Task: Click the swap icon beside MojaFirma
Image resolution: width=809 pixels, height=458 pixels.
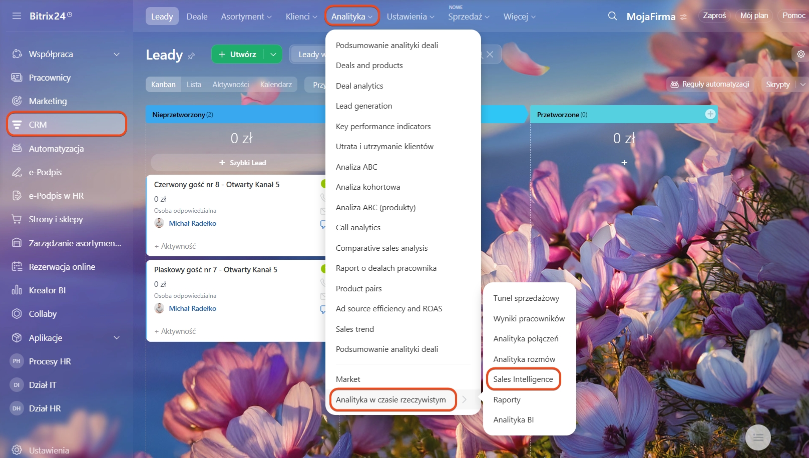Action: pyautogui.click(x=684, y=17)
